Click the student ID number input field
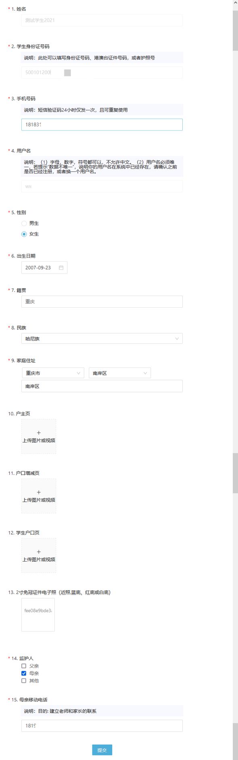This screenshot has width=238, height=760. [x=102, y=73]
